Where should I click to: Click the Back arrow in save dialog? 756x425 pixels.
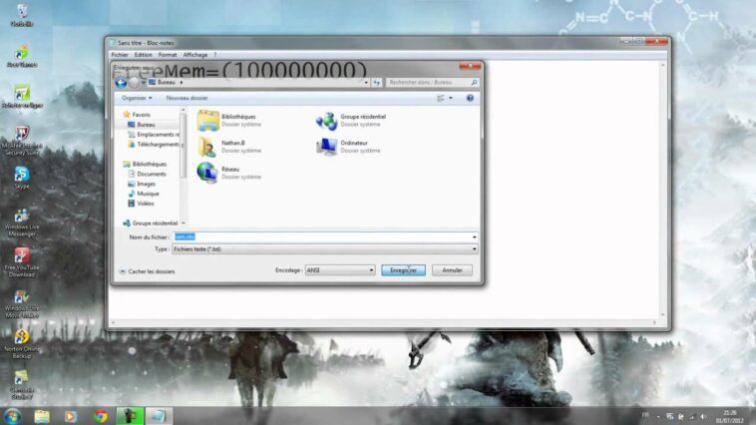pyautogui.click(x=121, y=83)
